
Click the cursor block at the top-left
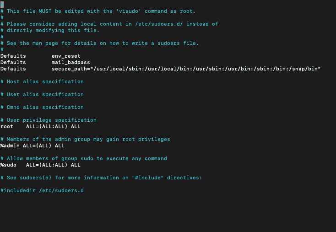point(2,5)
